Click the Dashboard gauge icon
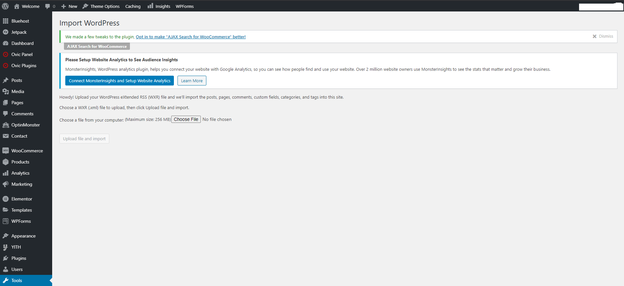This screenshot has height=286, width=624. pyautogui.click(x=6, y=43)
